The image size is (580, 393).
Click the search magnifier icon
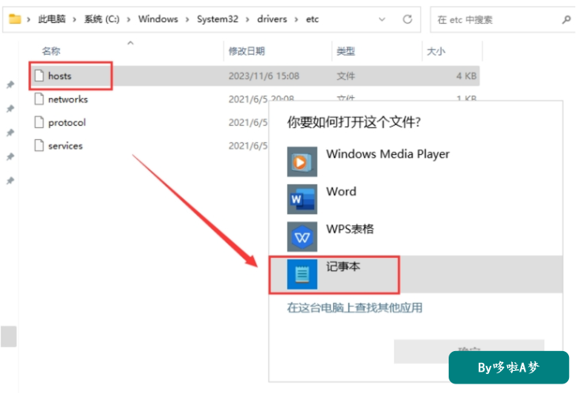[566, 19]
